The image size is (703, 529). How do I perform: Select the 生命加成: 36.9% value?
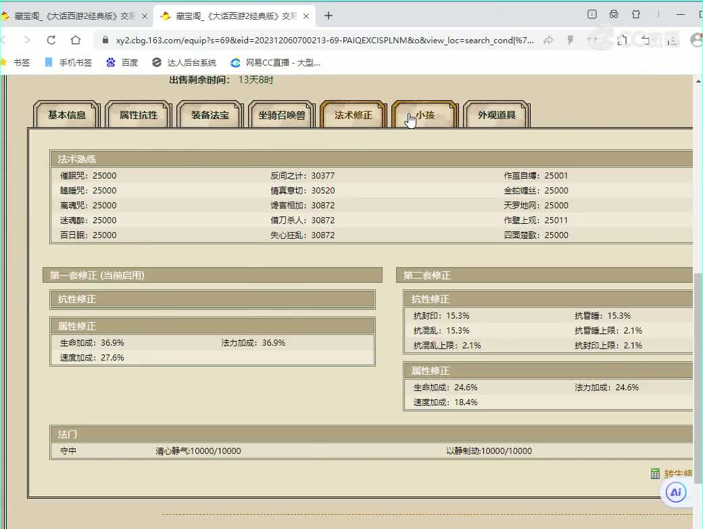point(92,342)
